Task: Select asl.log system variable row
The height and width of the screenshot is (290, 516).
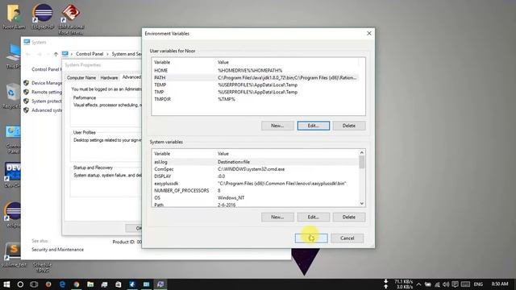Action: (x=255, y=162)
